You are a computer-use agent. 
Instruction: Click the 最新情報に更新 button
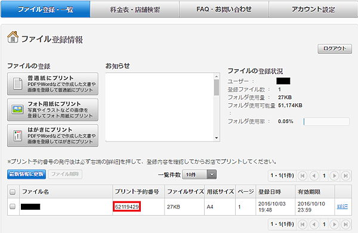[x=26, y=174]
